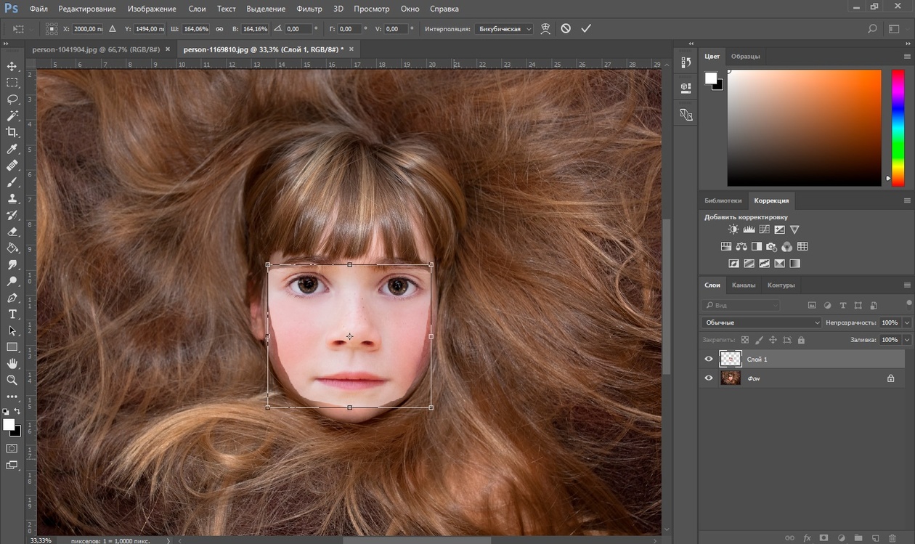
Task: Open the blend mode dropdown Обычные
Action: [x=761, y=322]
